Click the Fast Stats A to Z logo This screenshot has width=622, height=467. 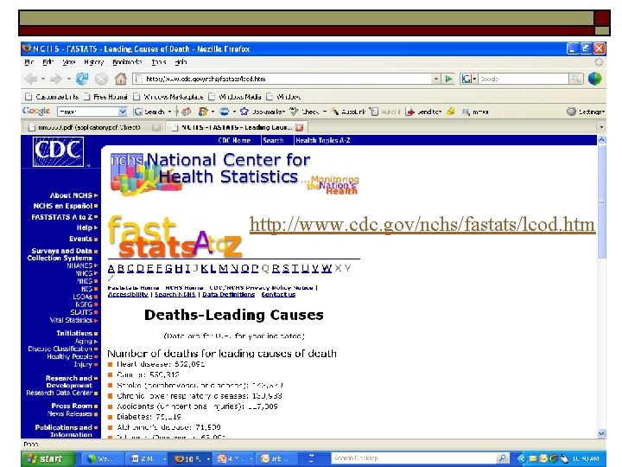[x=175, y=237]
